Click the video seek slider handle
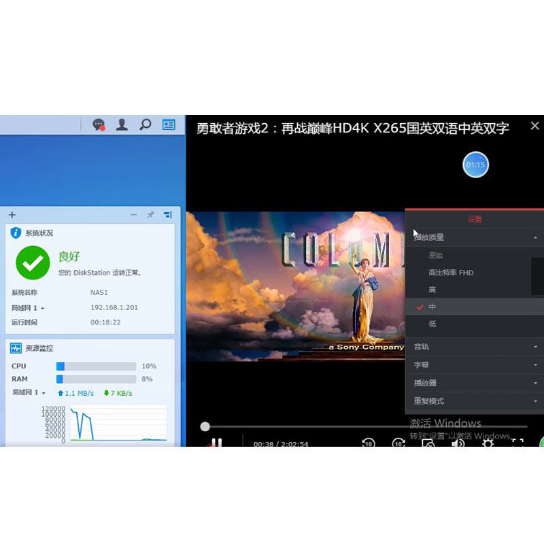Viewport: 544px width, 544px height. click(x=205, y=426)
